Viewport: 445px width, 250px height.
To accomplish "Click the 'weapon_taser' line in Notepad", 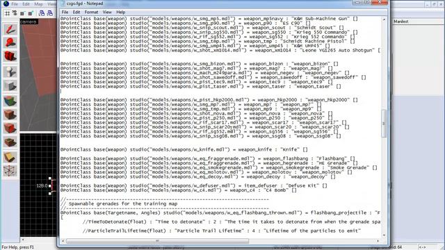I will (x=201, y=86).
